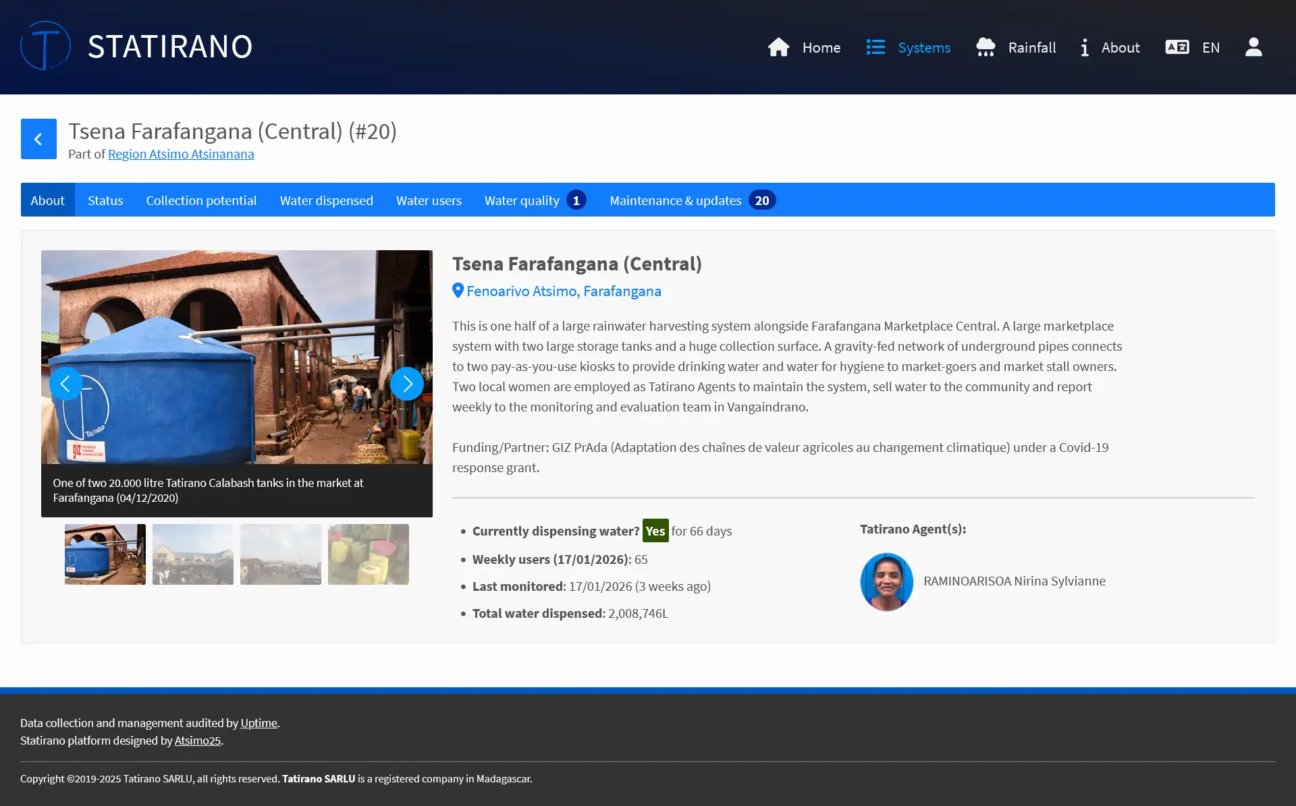Screen dimensions: 1296x806
Task: Go to Home via house icon
Action: [778, 47]
